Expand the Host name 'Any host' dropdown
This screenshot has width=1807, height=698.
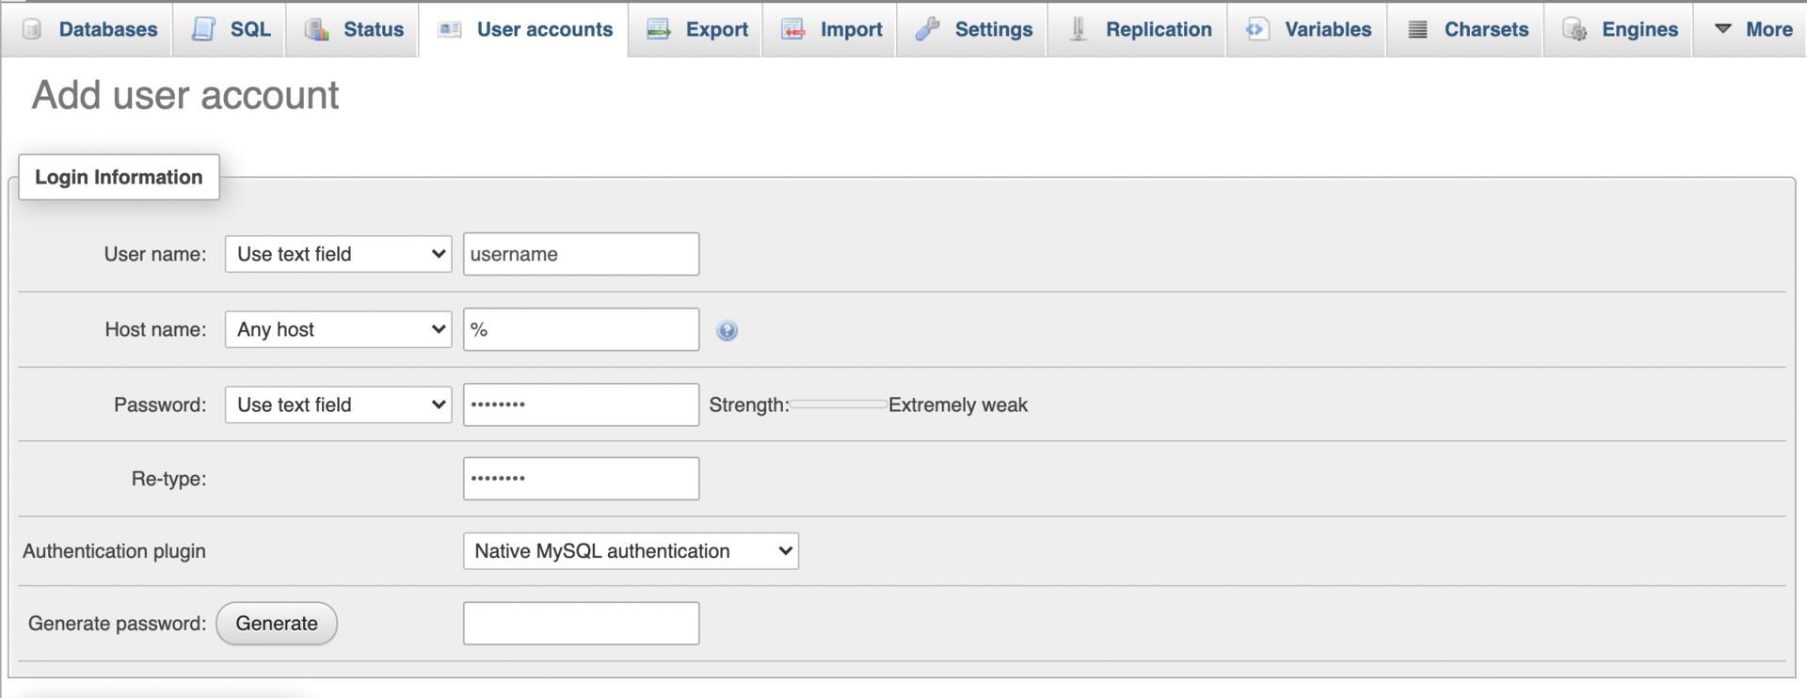pyautogui.click(x=338, y=329)
